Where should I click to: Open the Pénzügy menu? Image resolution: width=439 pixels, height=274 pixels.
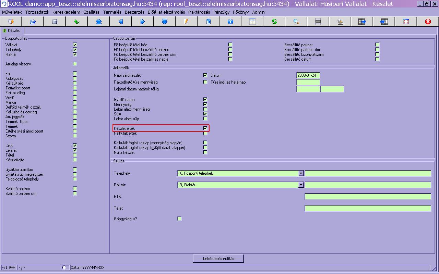coord(222,12)
